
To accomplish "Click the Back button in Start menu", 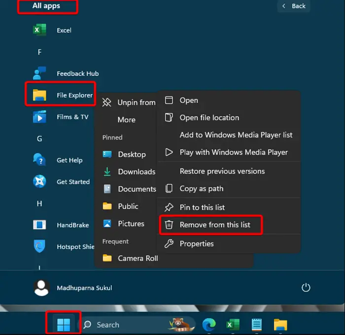I will (x=294, y=6).
